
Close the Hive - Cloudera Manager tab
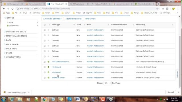point(66,4)
